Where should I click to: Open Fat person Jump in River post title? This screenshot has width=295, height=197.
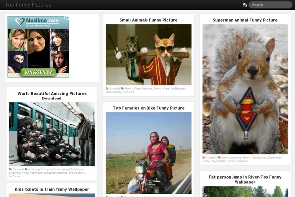[x=245, y=179]
